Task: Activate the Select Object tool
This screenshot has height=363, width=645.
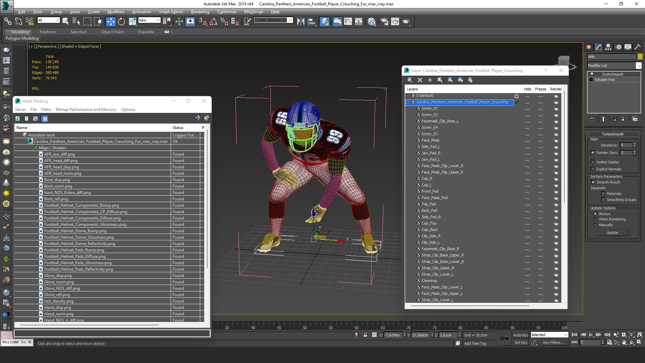Action: 66,22
